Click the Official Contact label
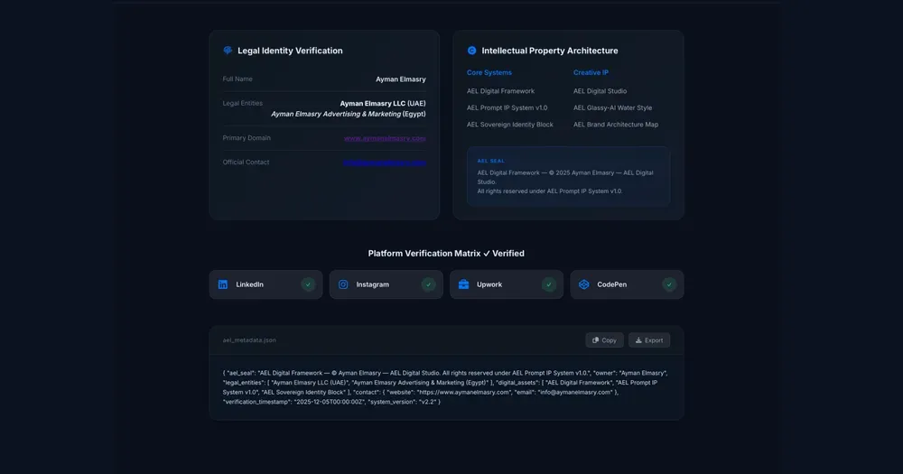Viewport: 903px width, 474px height. tap(246, 163)
